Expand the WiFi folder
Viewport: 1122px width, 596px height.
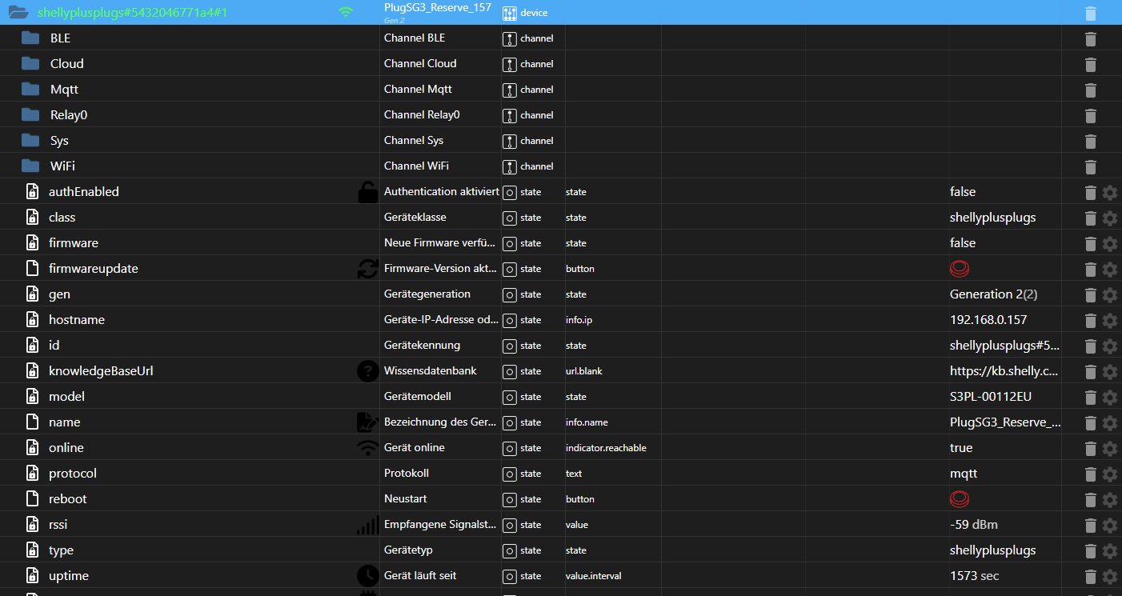[x=30, y=166]
